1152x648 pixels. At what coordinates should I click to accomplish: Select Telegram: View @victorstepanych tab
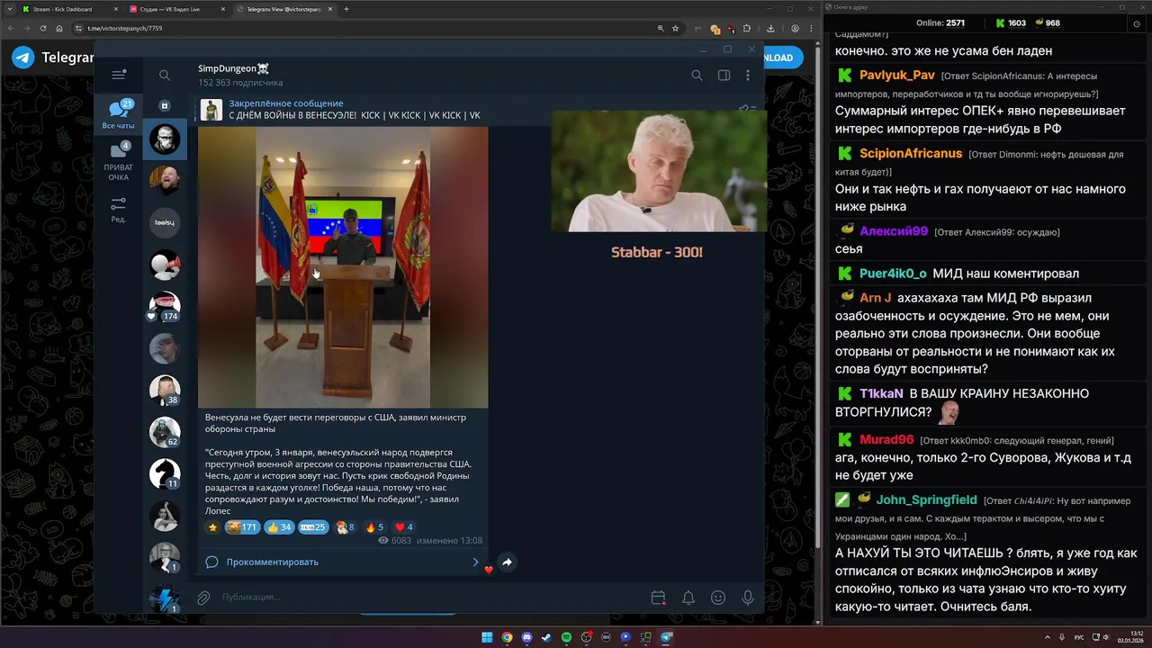click(x=283, y=9)
